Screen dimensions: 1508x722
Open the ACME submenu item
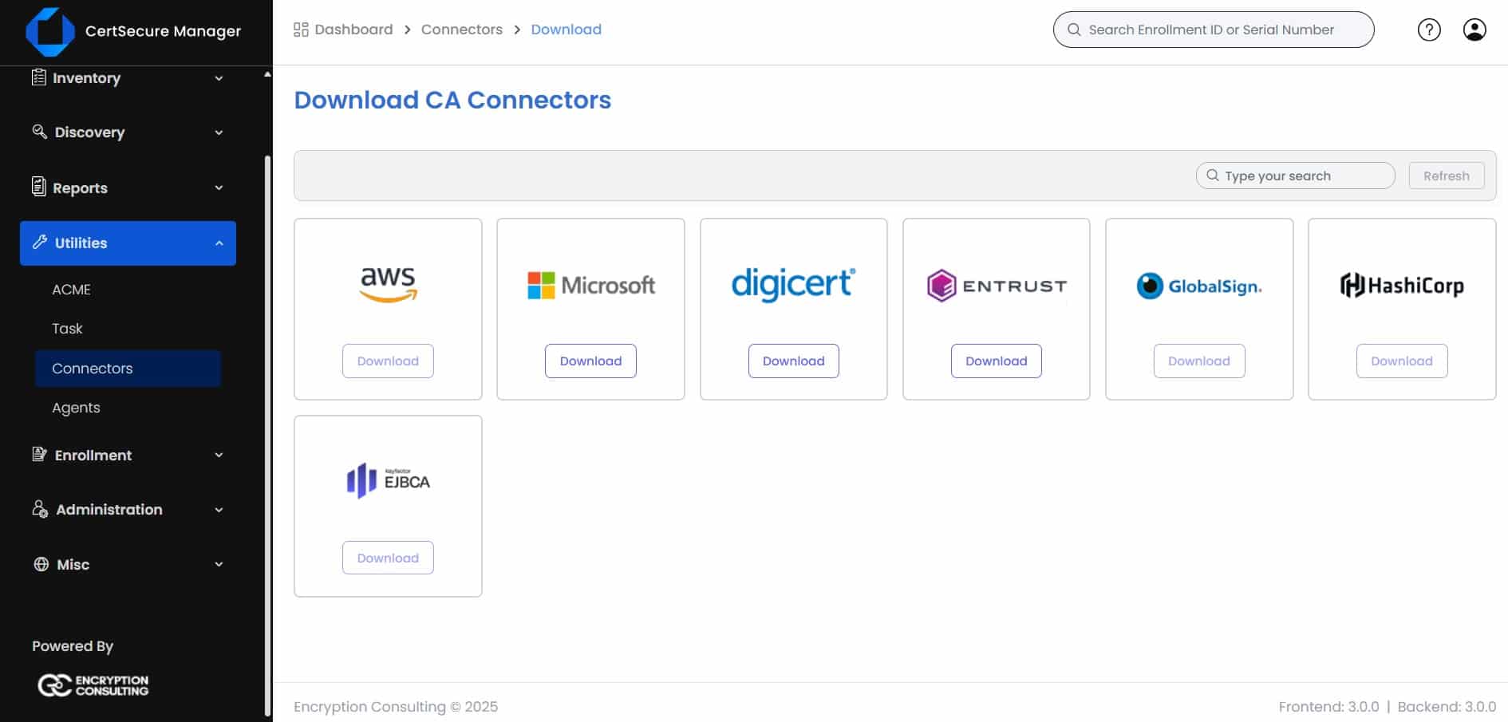(71, 290)
